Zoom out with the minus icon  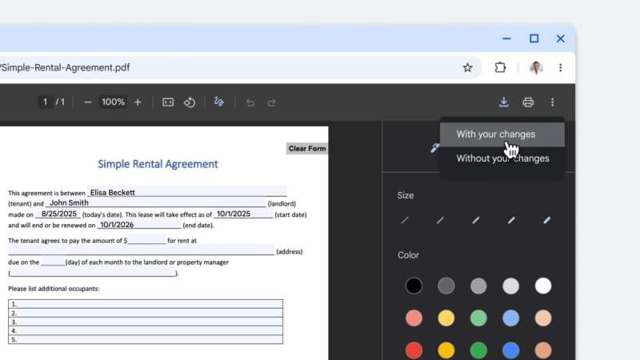pos(87,102)
